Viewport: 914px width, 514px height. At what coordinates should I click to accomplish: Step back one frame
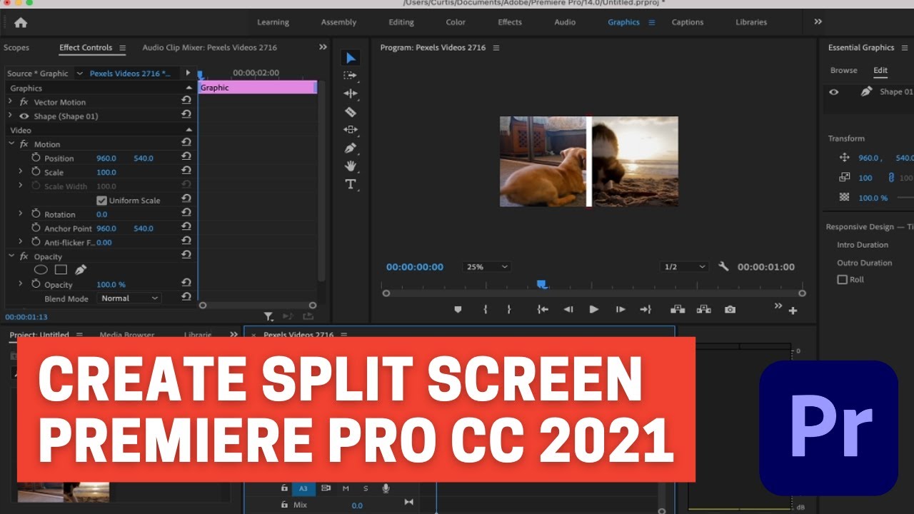[568, 309]
